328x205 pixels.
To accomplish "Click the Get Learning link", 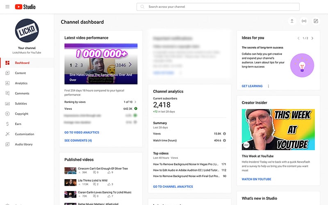I will coord(252,86).
